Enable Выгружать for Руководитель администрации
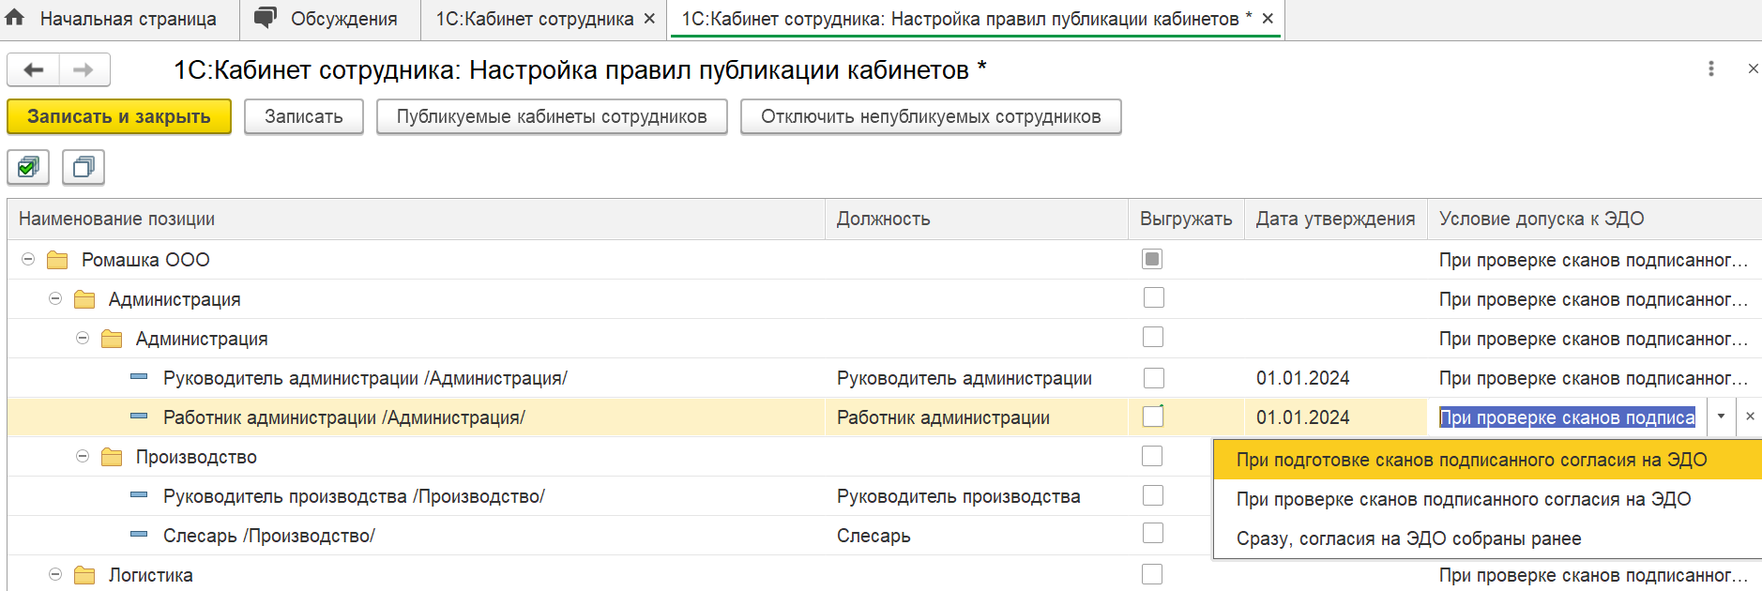Screen dimensions: 1762x591 point(1153,378)
